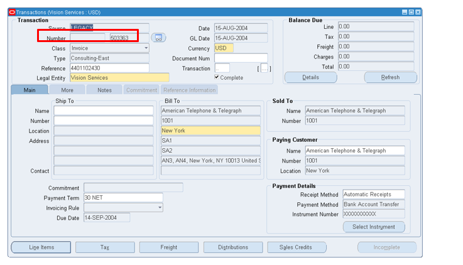Select the Commitment tab

[142, 90]
